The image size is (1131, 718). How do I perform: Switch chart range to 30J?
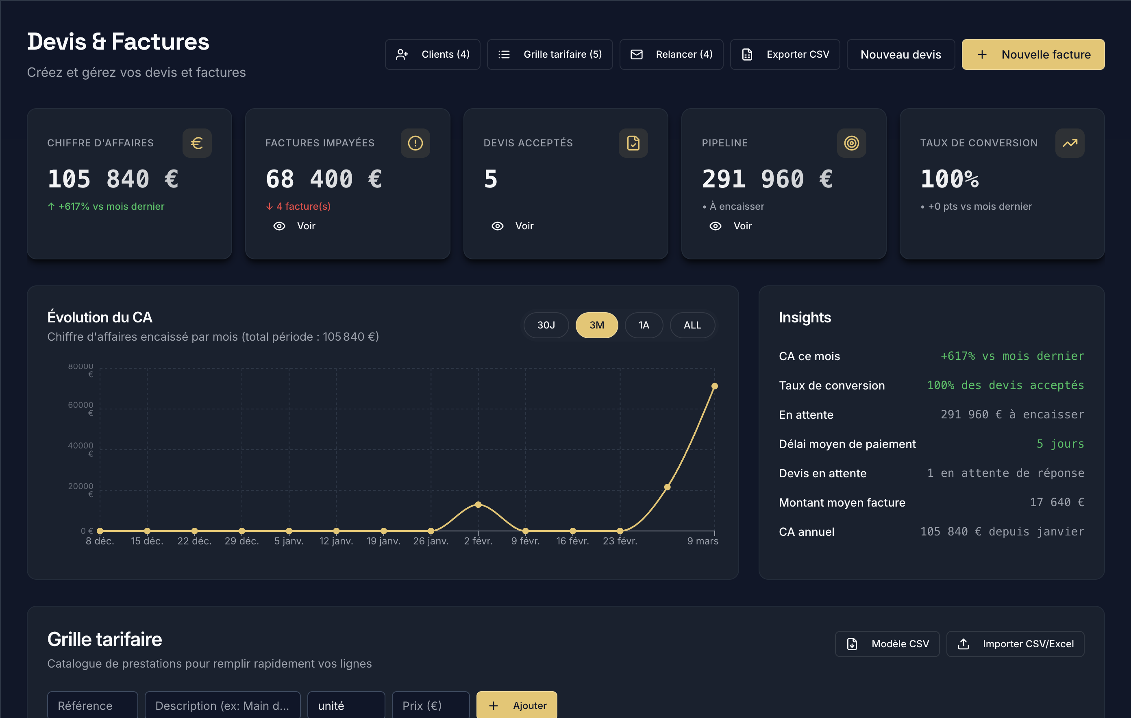(x=546, y=325)
